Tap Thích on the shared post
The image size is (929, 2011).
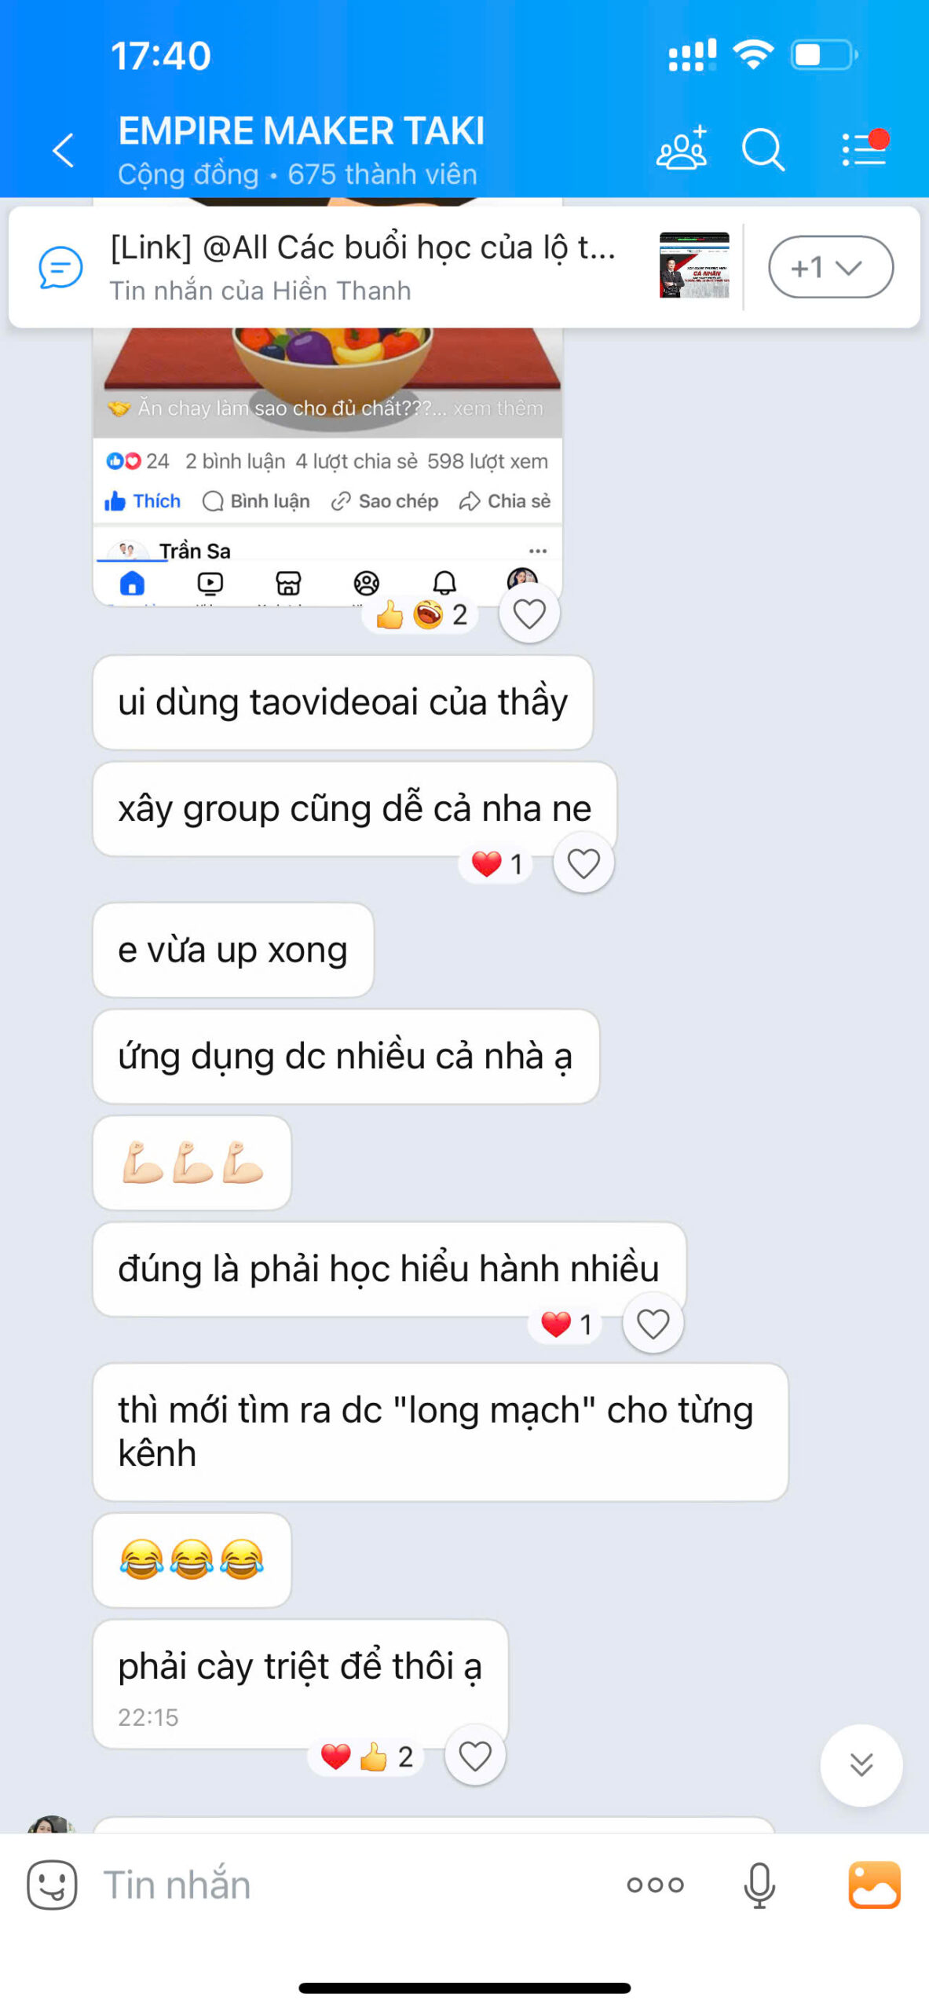143,501
